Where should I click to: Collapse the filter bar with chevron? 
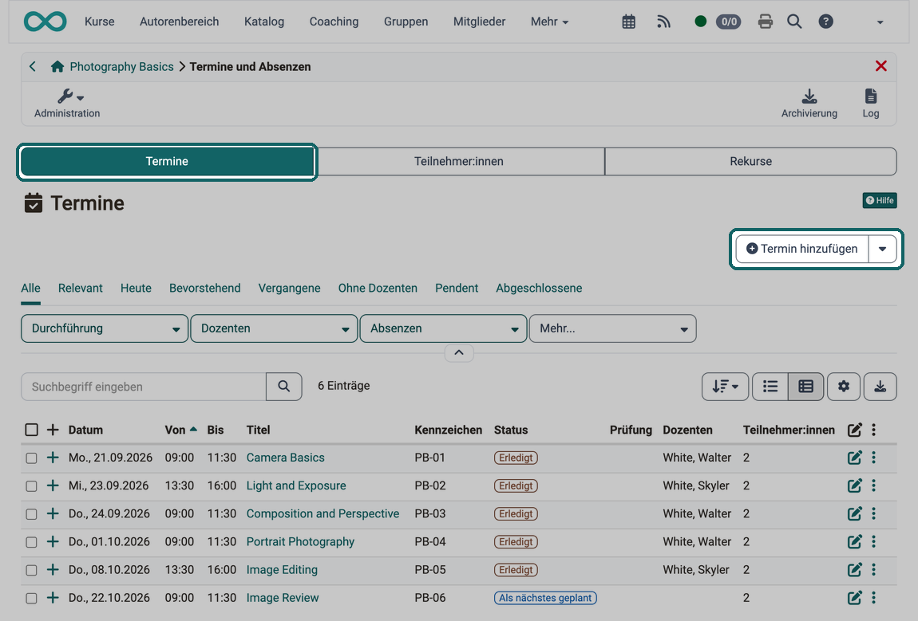point(459,352)
